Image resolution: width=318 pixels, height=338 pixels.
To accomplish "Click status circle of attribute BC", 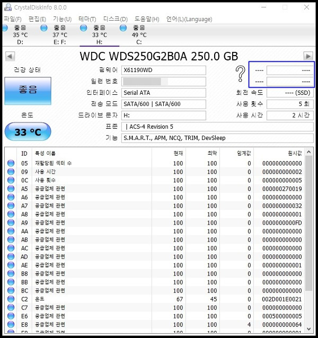I will click(11, 290).
